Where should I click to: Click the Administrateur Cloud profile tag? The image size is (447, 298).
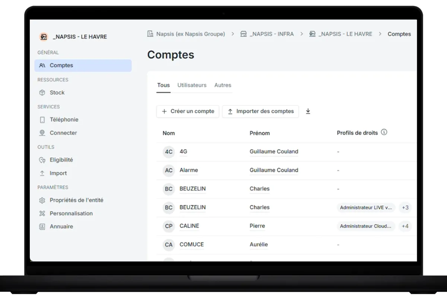[366, 226]
